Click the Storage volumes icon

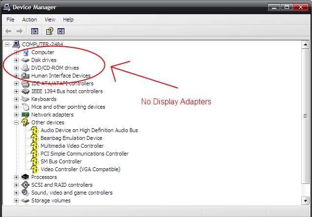click(x=25, y=200)
